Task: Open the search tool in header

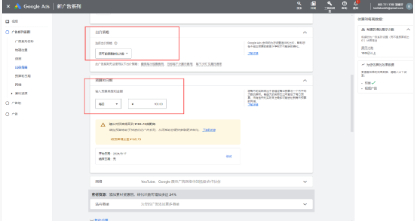Action: point(299,5)
